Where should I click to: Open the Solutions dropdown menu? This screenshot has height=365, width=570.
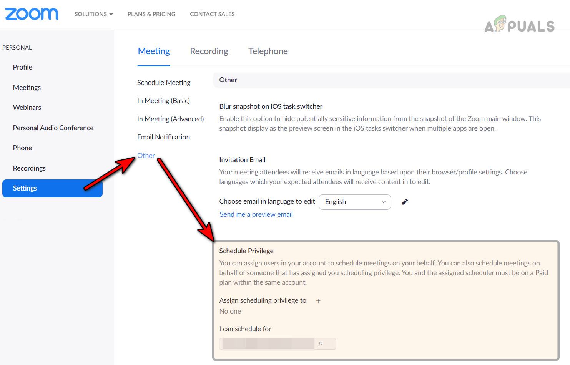click(x=93, y=14)
